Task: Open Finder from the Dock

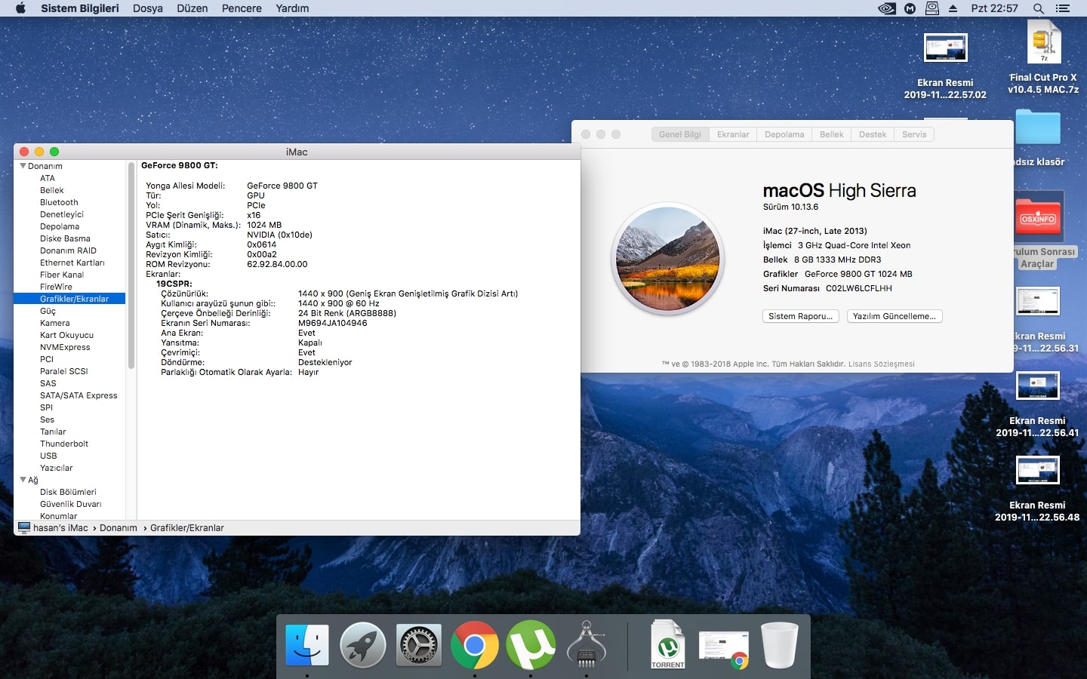Action: coord(307,646)
